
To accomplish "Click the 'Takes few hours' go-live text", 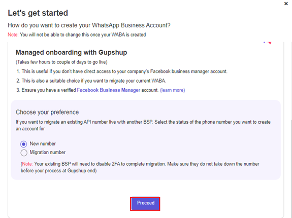I will 61,62.
